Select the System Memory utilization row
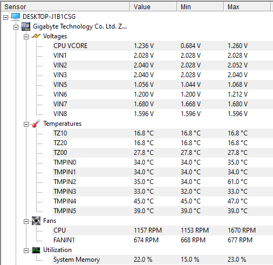 click(x=162, y=260)
